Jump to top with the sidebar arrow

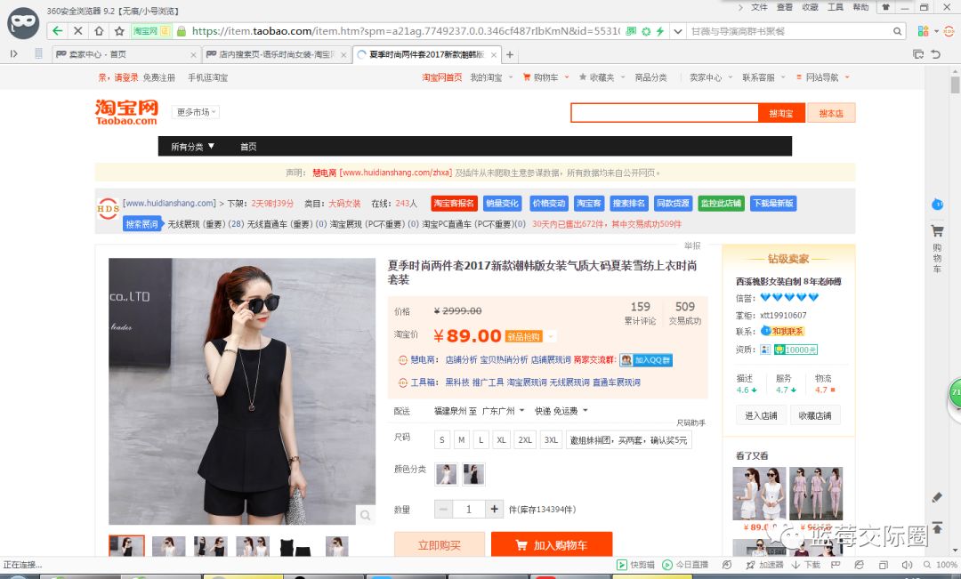point(937,527)
